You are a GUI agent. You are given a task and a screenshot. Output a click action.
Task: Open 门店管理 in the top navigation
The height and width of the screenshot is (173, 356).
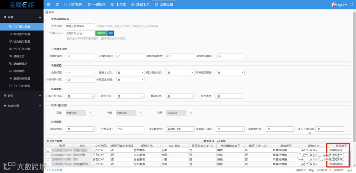pos(73,5)
